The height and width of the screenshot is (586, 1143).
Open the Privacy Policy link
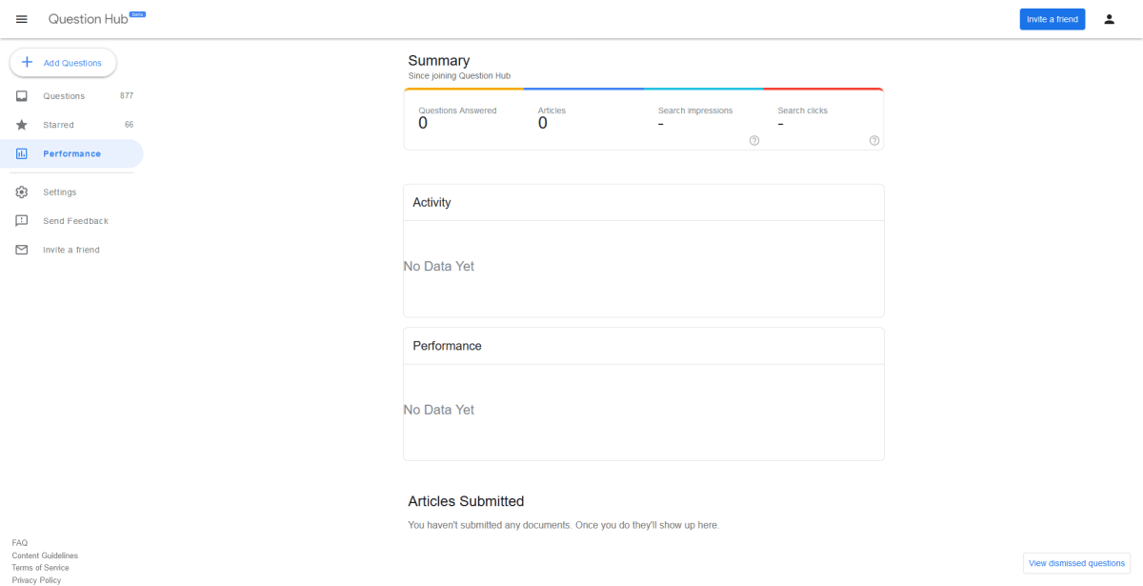click(36, 580)
